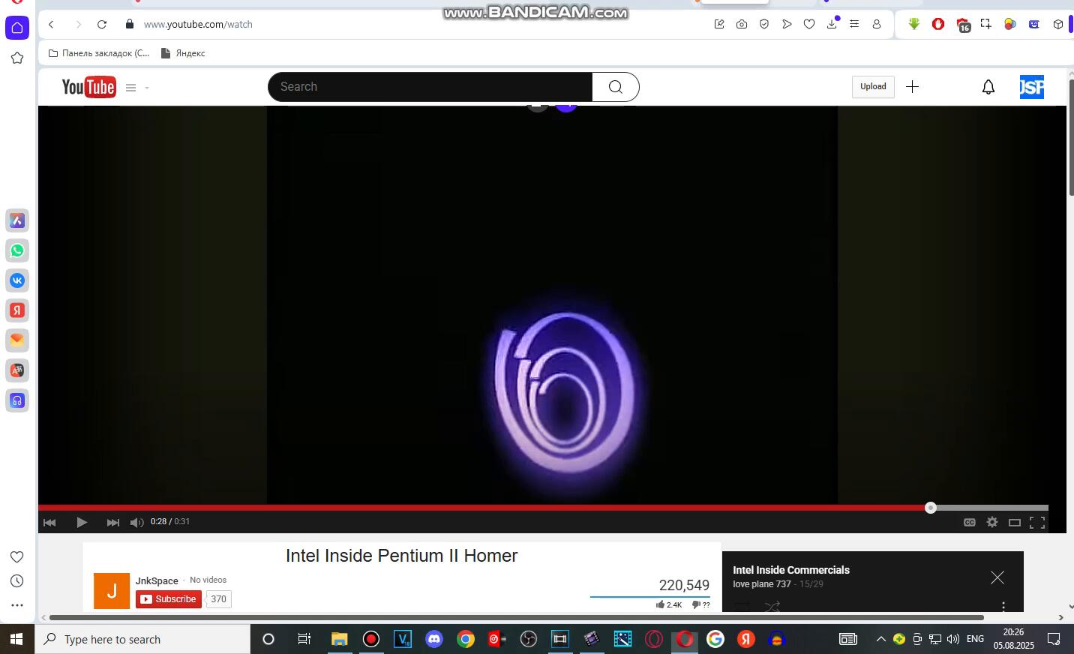Open browser downloads panel

pos(832,24)
